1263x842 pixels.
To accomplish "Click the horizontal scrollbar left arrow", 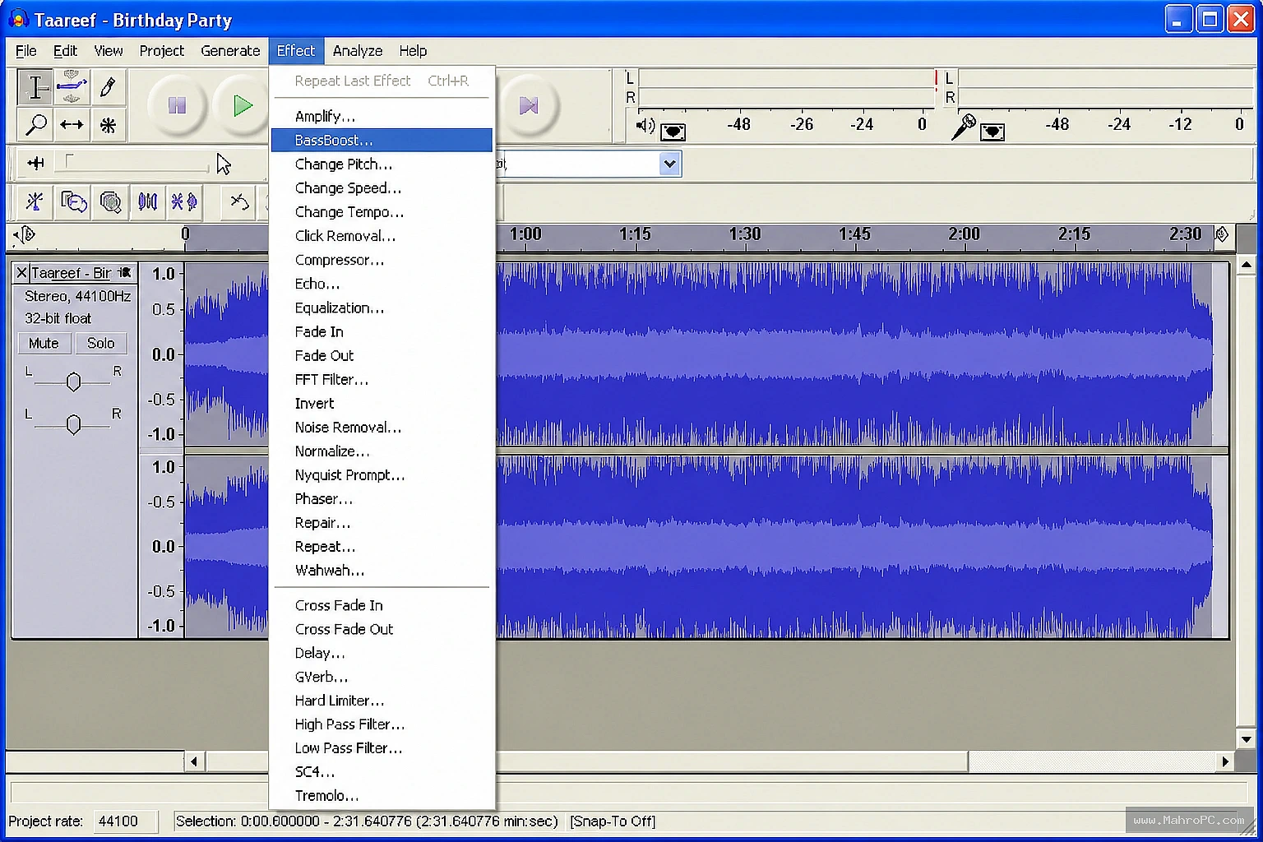I will point(194,761).
